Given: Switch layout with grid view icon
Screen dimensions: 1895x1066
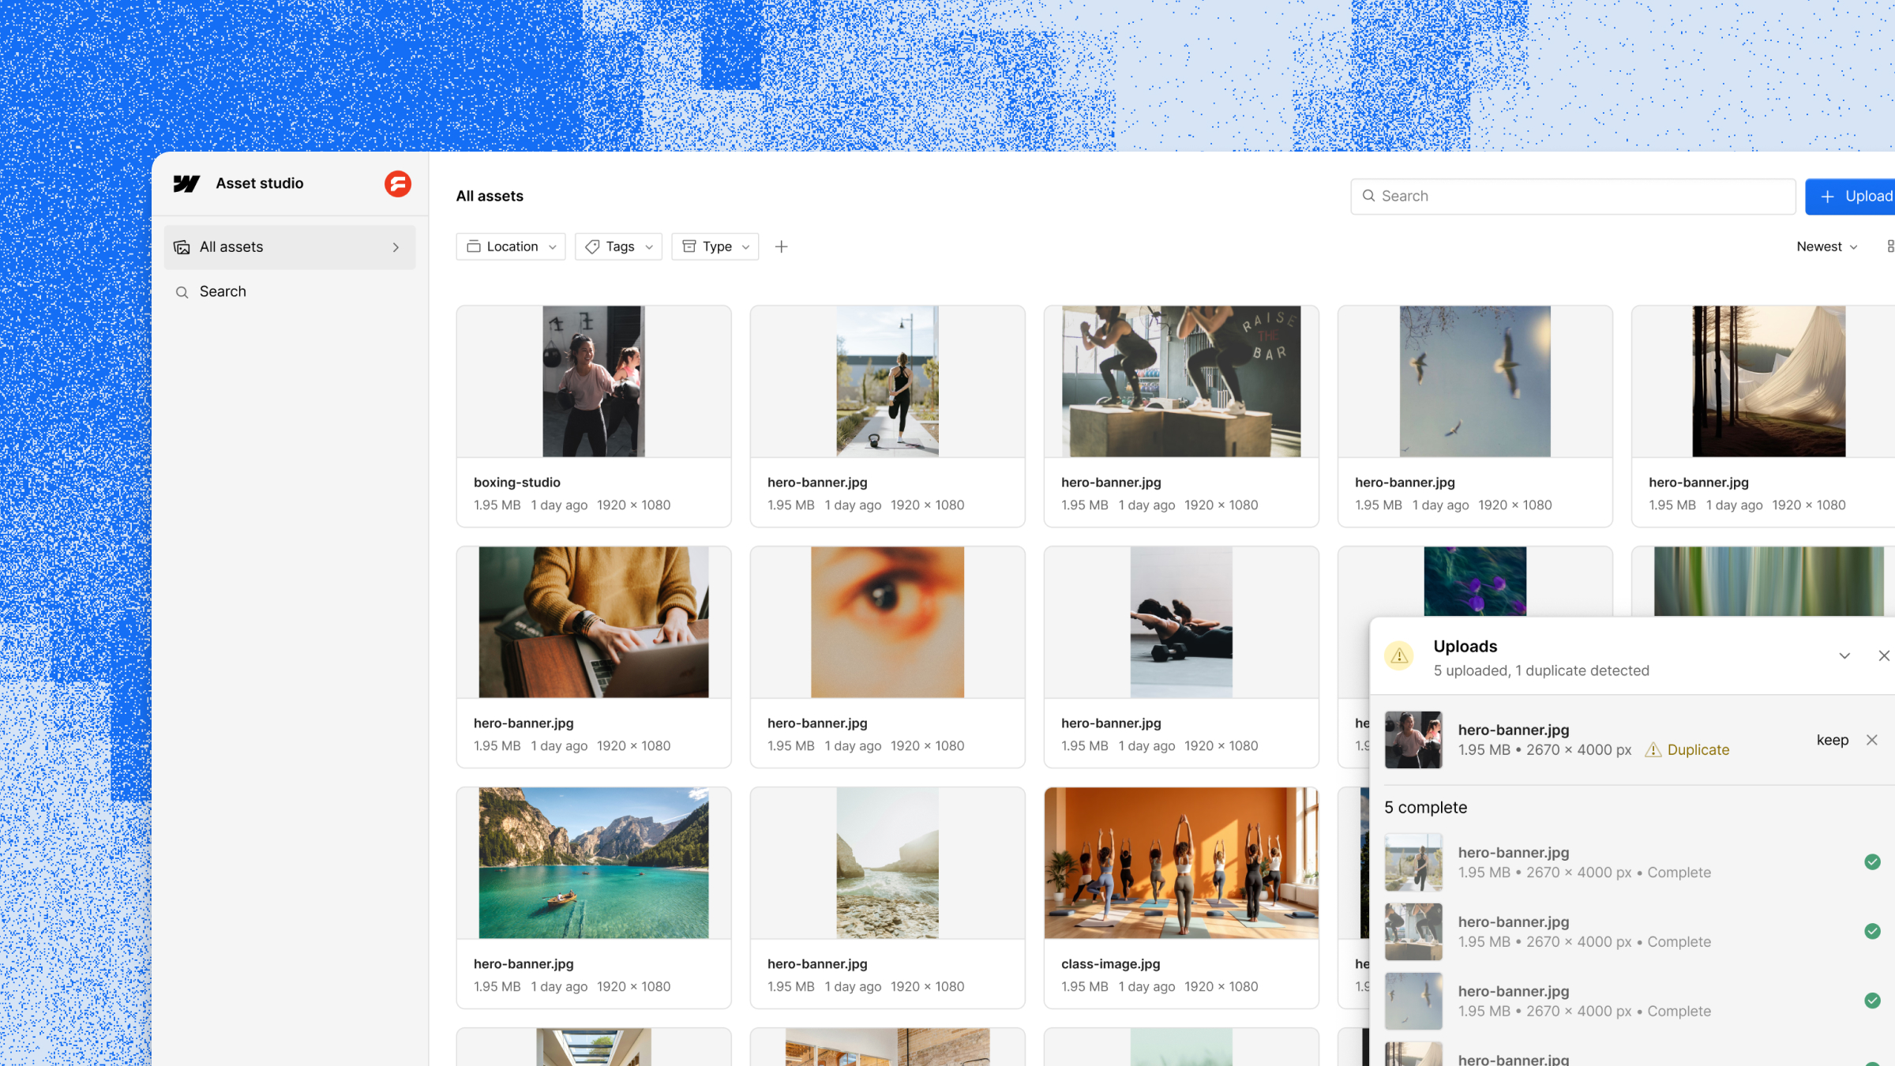Looking at the screenshot, I should (1889, 246).
